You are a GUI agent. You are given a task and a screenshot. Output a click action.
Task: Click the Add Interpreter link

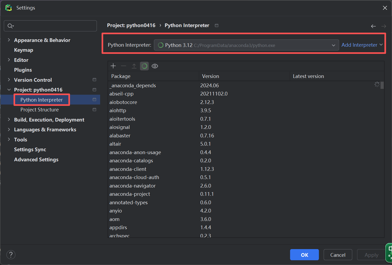359,45
